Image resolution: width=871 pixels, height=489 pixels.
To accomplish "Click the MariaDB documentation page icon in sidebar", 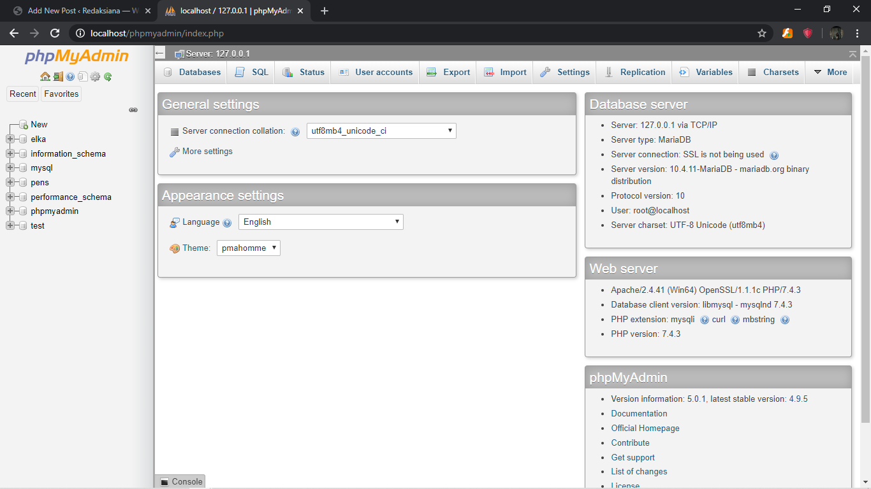I will (82, 76).
